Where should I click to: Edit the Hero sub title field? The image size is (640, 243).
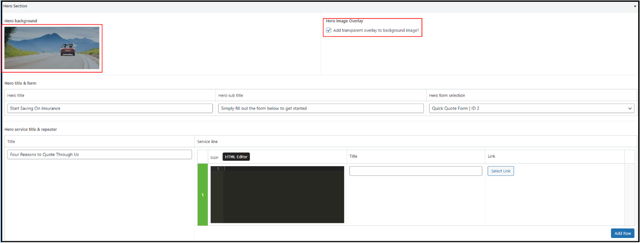(321, 108)
